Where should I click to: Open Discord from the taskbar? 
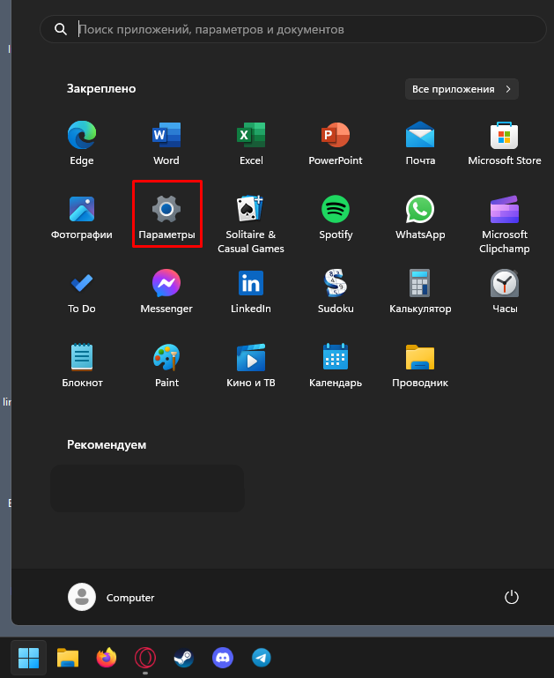(x=223, y=658)
